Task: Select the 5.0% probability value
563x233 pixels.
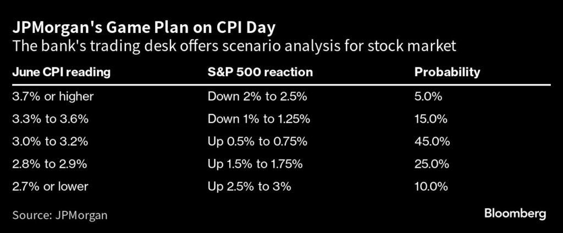Action: tap(429, 96)
